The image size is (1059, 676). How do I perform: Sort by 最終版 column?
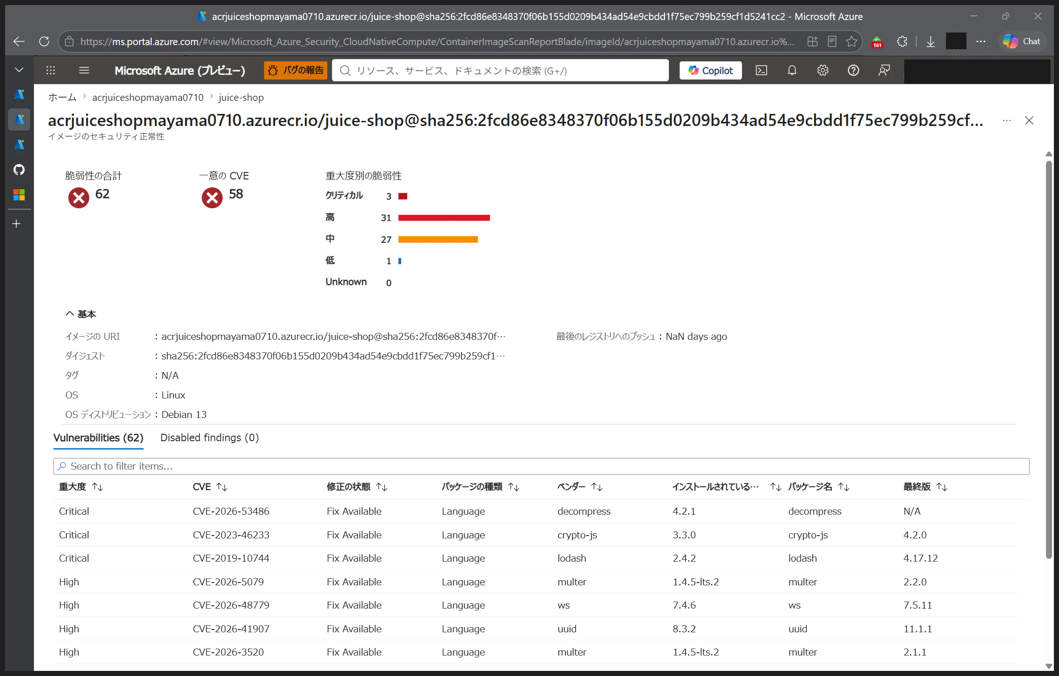click(x=925, y=487)
